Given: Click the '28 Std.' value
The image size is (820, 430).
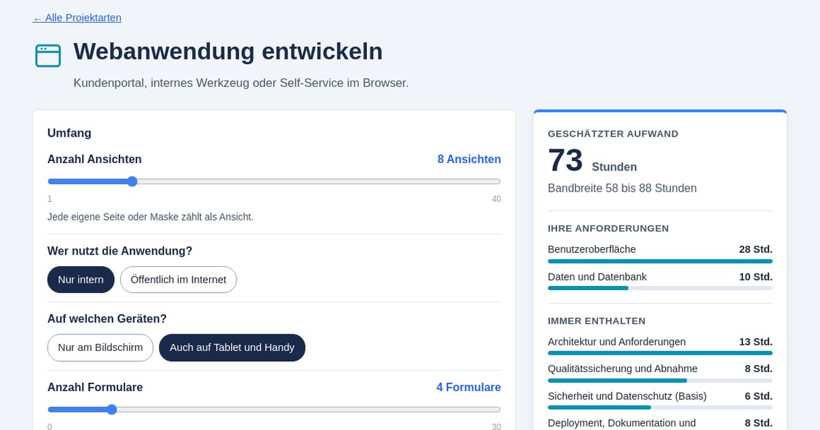Looking at the screenshot, I should (756, 249).
